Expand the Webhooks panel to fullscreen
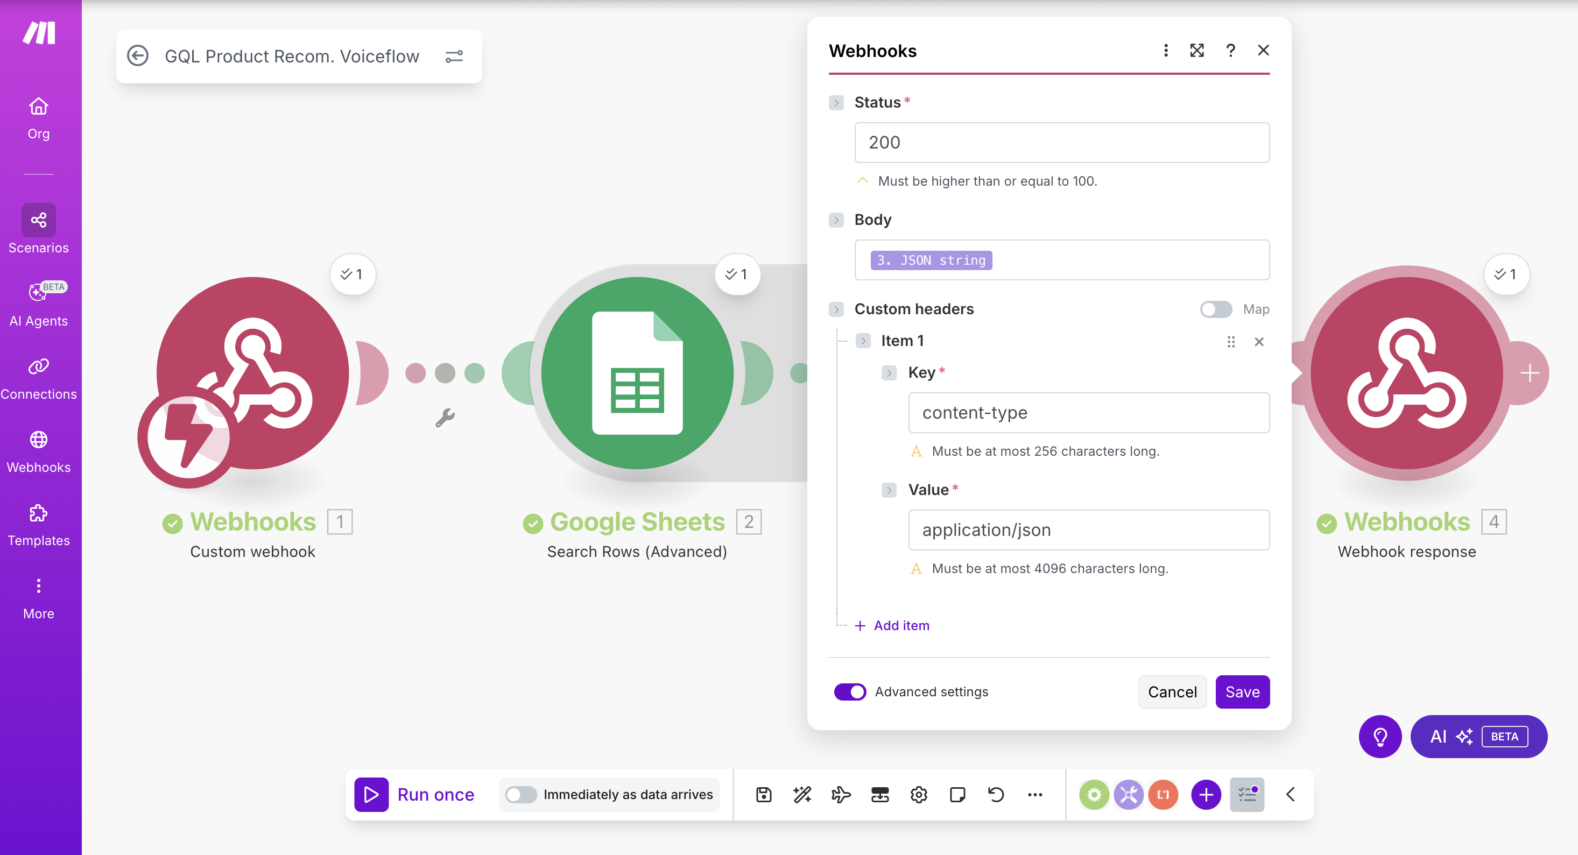This screenshot has width=1578, height=855. click(1197, 50)
